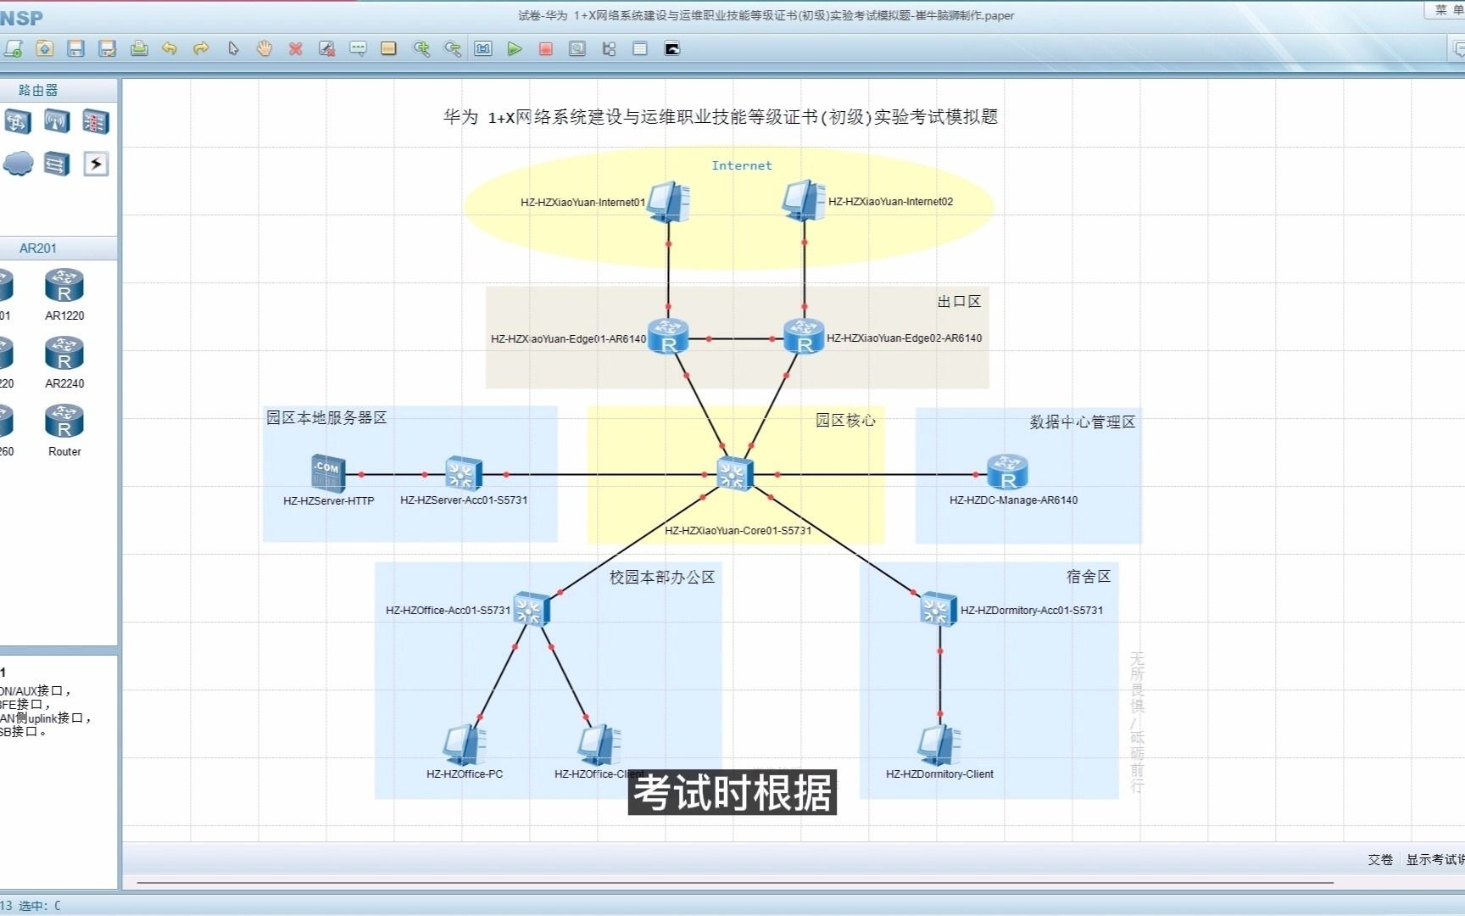Select the HZ-HZOffice-Acc01-S5731 switch
Viewport: 1465px width, 916px height.
point(532,609)
